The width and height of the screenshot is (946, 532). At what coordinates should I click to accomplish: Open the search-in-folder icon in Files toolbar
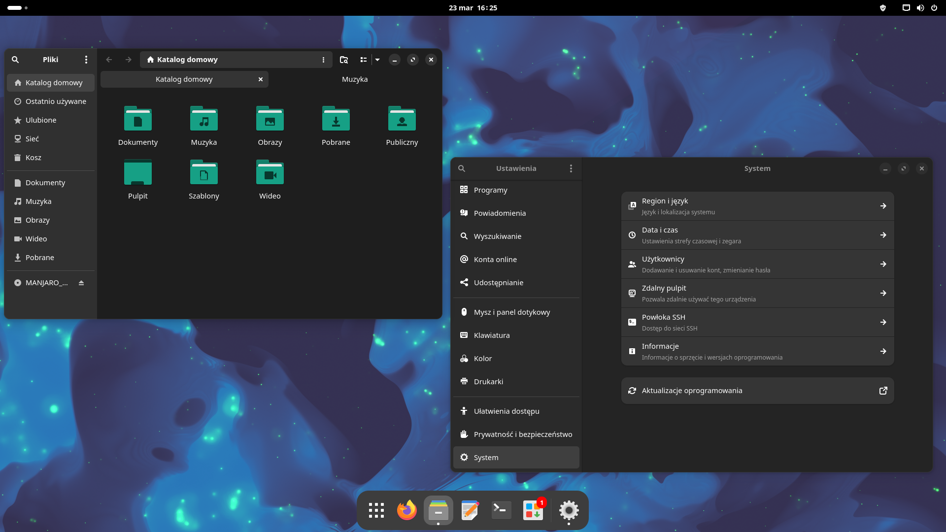pos(344,60)
